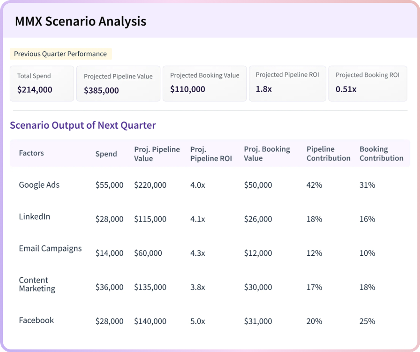Select the Facebook row label
The width and height of the screenshot is (420, 352).
(x=36, y=320)
